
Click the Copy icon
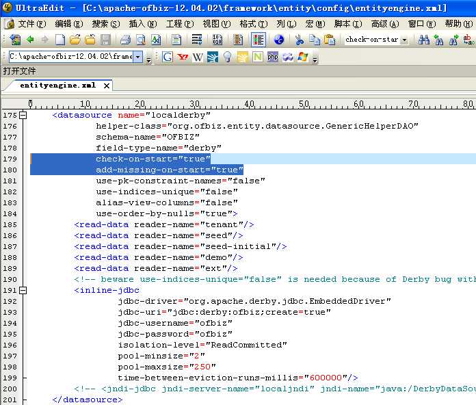click(x=315, y=40)
